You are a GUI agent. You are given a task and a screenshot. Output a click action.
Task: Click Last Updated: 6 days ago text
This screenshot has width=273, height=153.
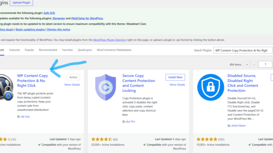point(170,139)
